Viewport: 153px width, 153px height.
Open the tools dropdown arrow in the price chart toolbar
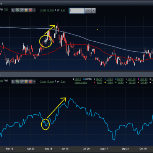tap(34, 10)
